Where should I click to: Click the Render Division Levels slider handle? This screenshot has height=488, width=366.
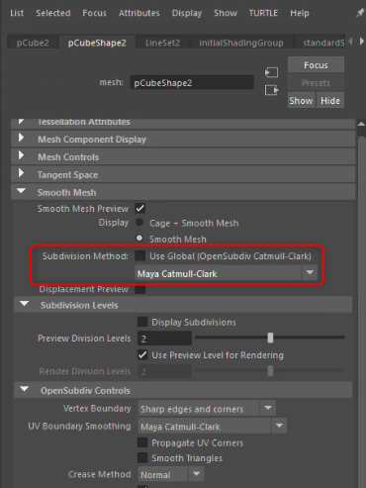click(x=270, y=371)
